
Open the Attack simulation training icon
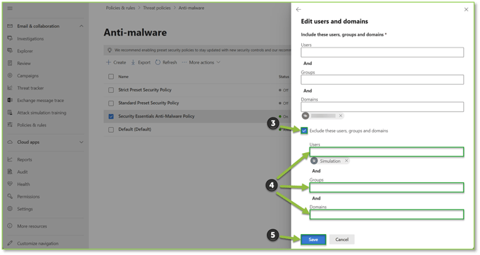[x=10, y=112]
